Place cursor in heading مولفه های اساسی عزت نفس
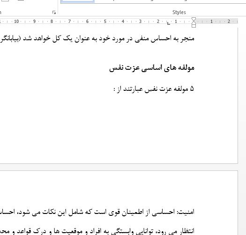This screenshot has height=235, width=246. pos(152,68)
